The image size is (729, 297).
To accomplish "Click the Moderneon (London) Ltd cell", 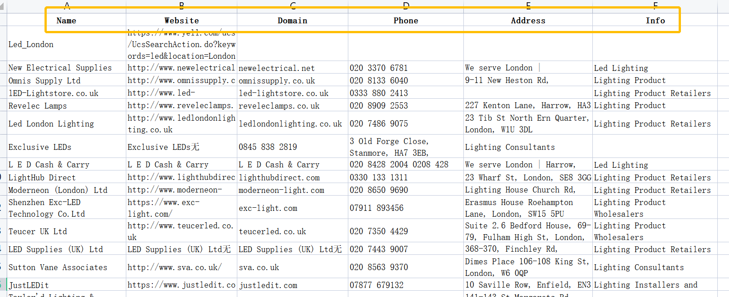I will coord(67,190).
